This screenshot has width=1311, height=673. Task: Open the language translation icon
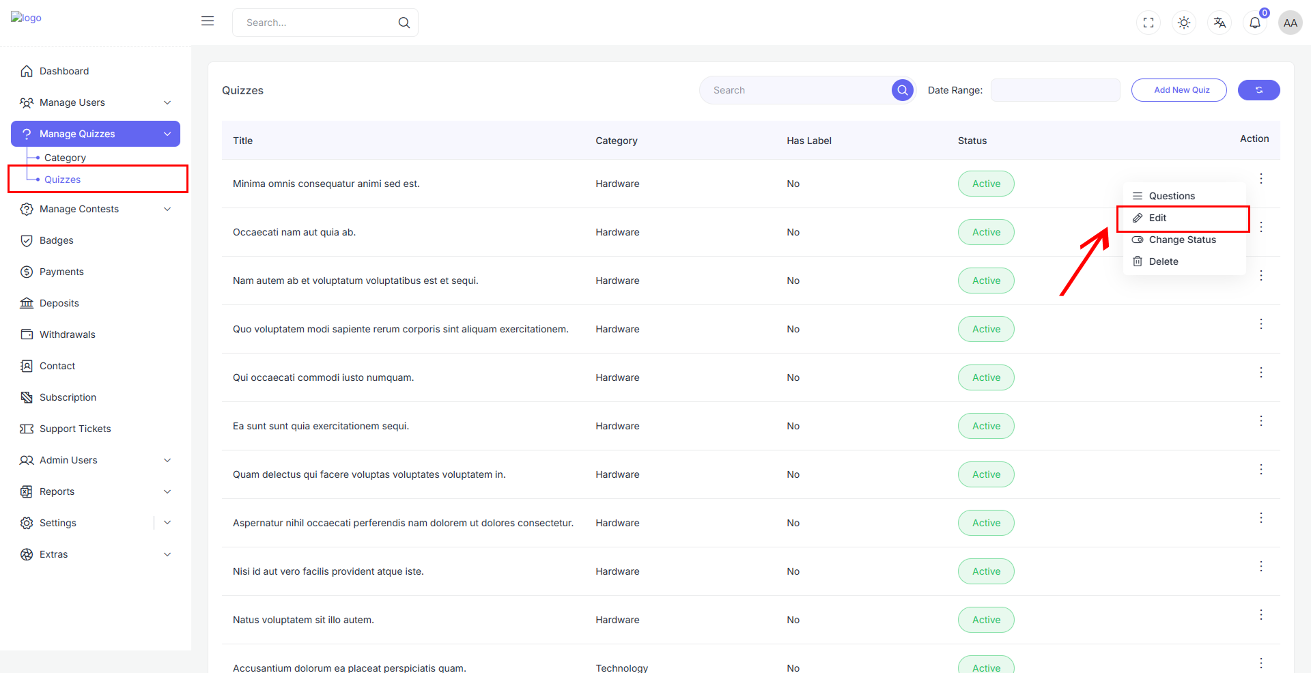[1220, 23]
